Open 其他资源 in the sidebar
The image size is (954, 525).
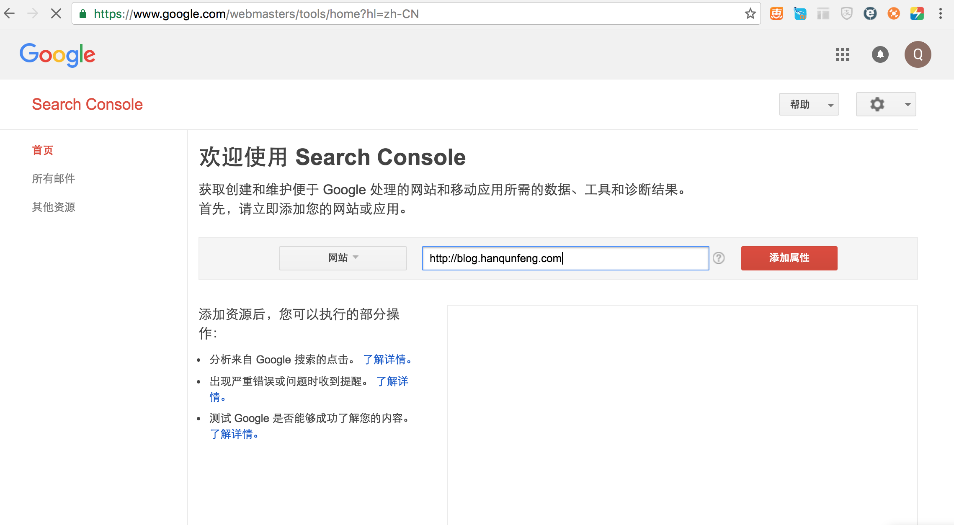[54, 207]
